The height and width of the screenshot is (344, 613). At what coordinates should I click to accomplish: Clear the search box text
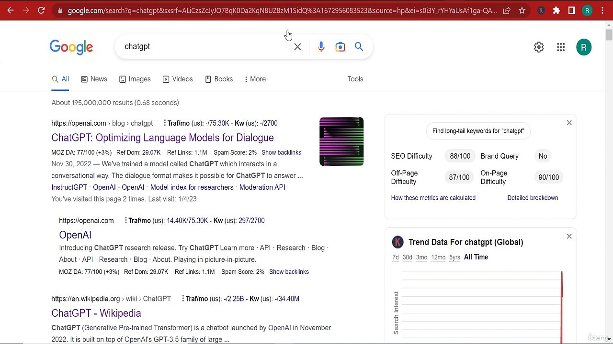tap(297, 46)
